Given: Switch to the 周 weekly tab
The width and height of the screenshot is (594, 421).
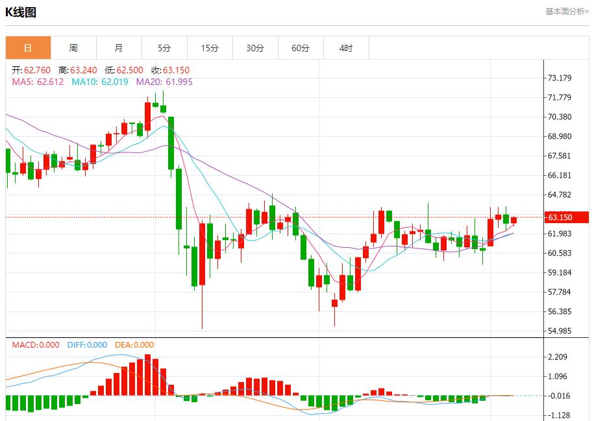Looking at the screenshot, I should coord(73,48).
